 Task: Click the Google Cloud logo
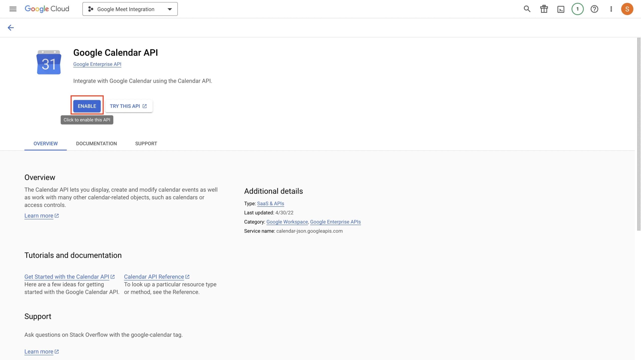click(47, 9)
